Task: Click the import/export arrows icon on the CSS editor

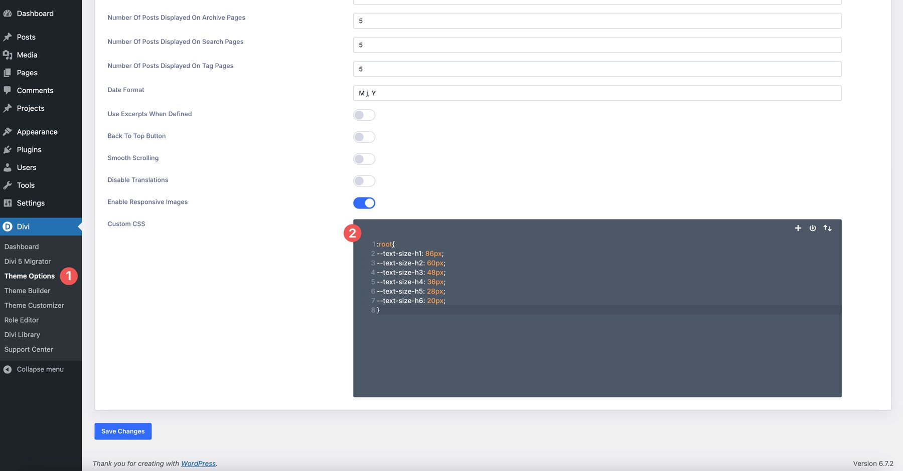Action: [x=827, y=228]
